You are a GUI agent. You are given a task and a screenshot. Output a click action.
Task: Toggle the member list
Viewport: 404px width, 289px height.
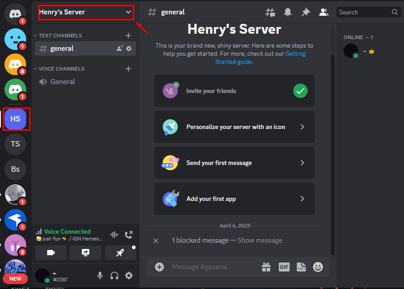point(324,12)
